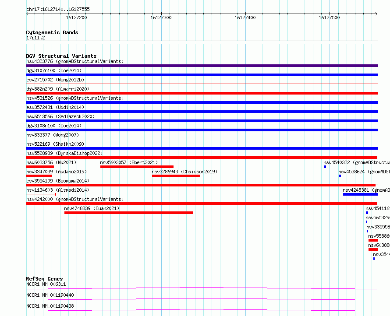Click the nsv4323776 gnomADStructuralVariants track label

pyautogui.click(x=75, y=61)
